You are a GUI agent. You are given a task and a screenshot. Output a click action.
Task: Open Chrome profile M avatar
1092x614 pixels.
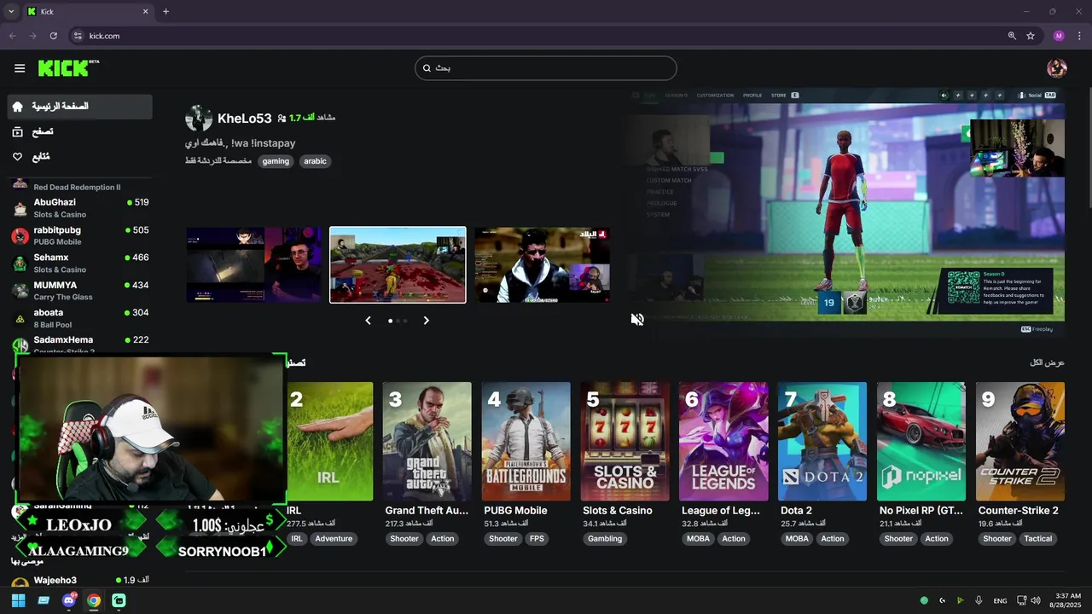click(1059, 36)
